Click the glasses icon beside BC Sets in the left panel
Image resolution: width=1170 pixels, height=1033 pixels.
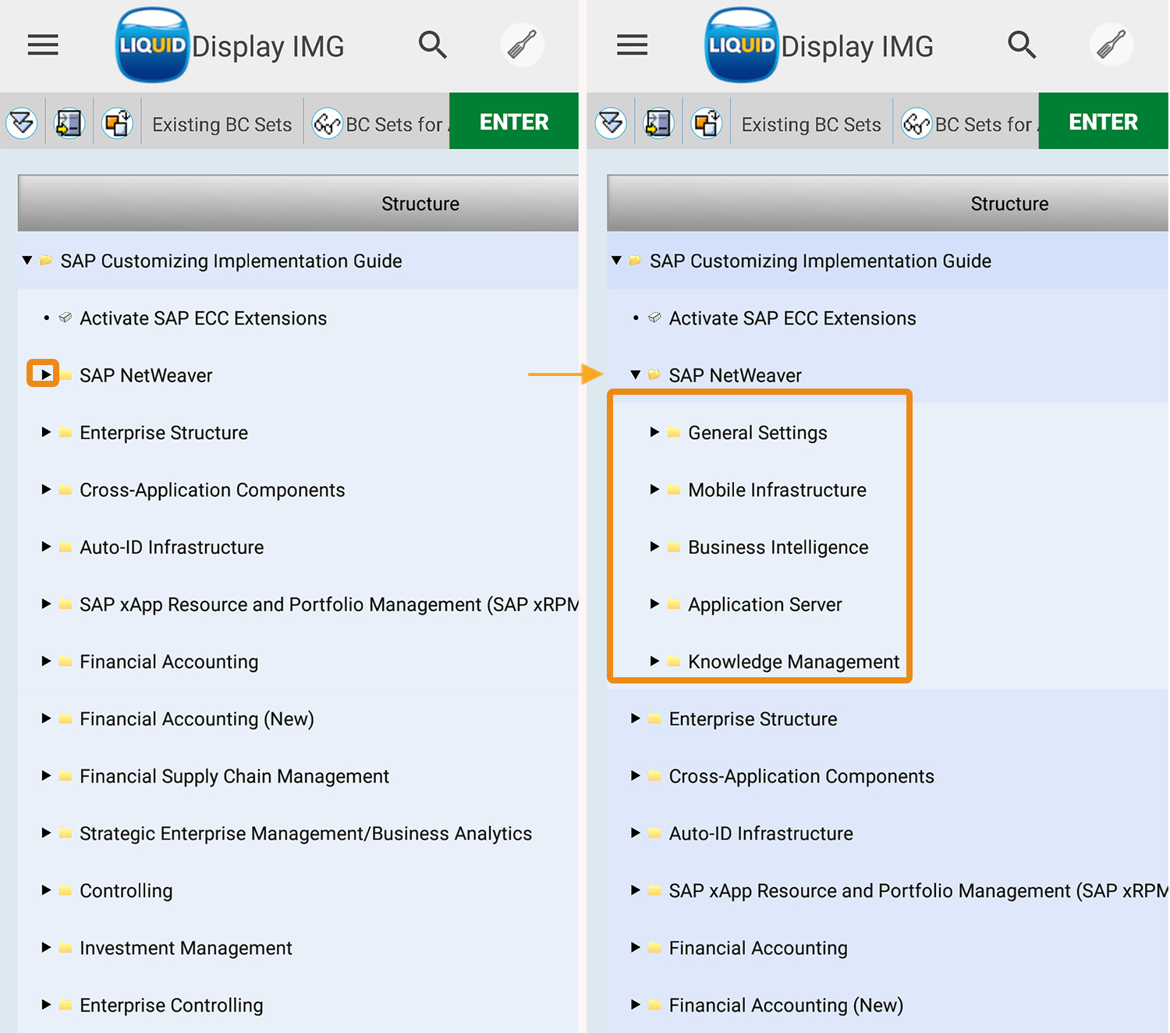(327, 123)
